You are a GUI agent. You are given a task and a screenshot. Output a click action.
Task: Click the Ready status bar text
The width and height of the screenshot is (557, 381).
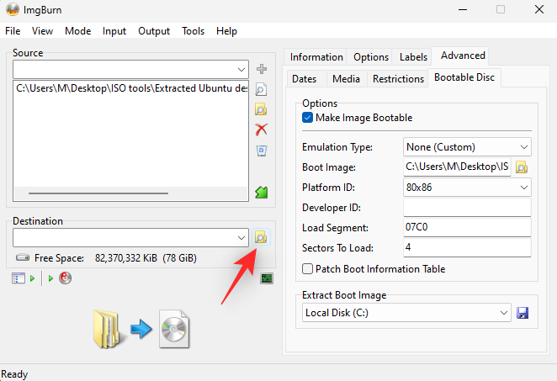pos(14,374)
